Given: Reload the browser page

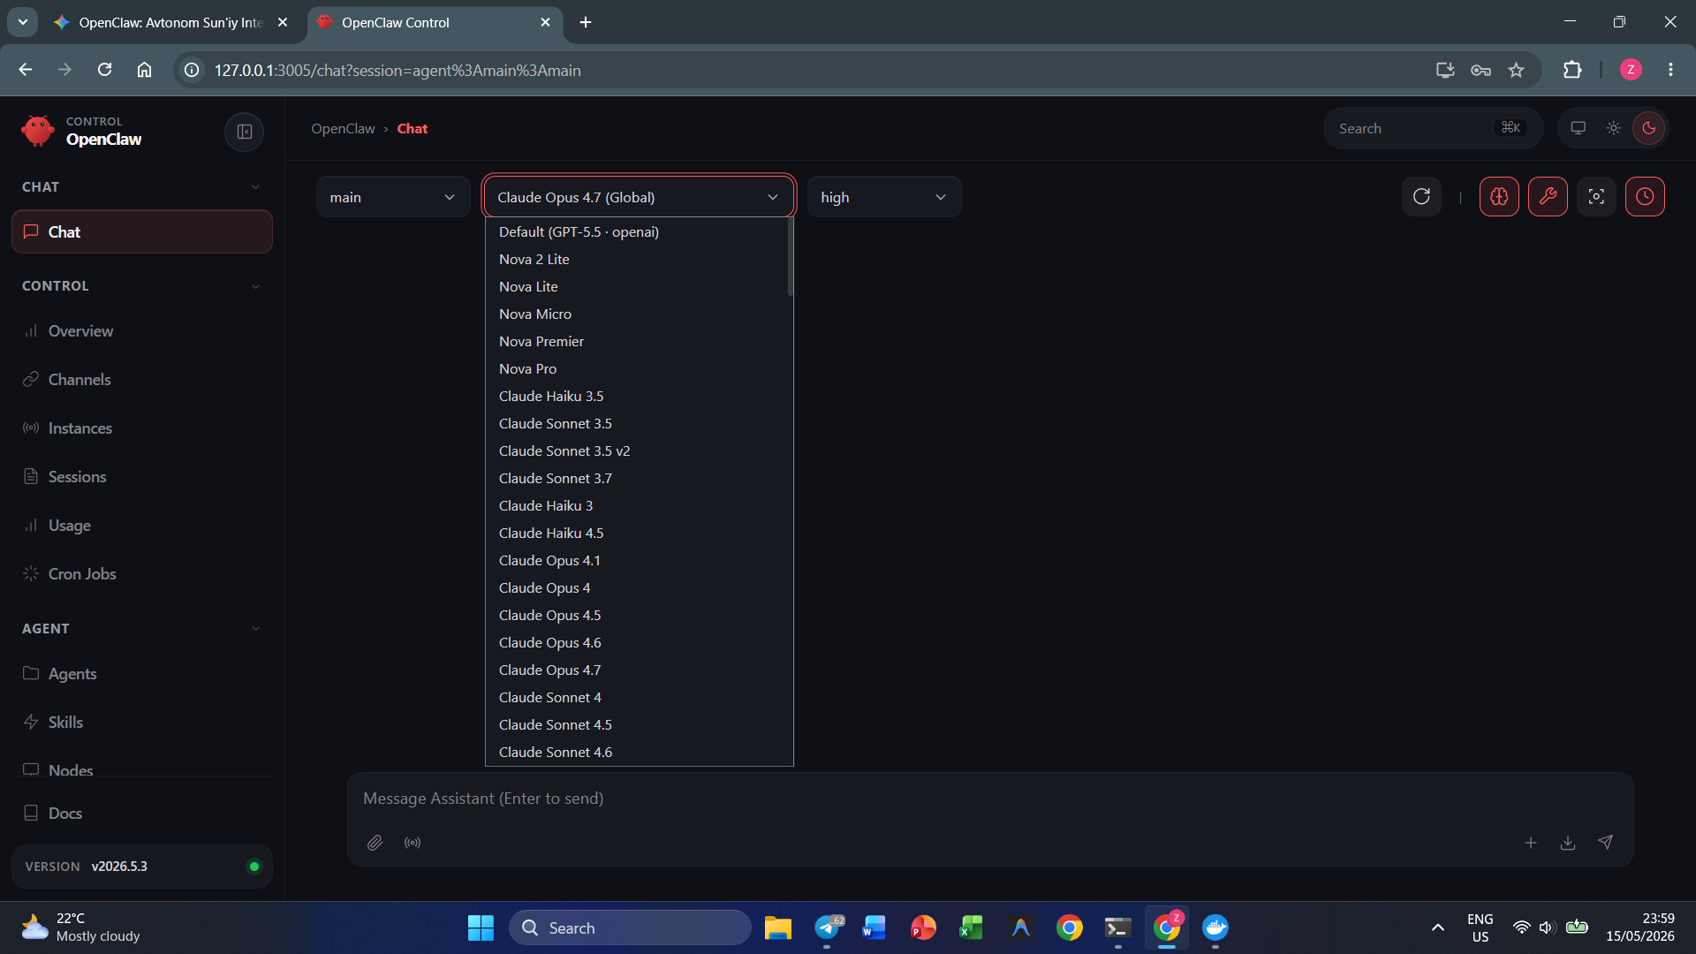Looking at the screenshot, I should (104, 70).
